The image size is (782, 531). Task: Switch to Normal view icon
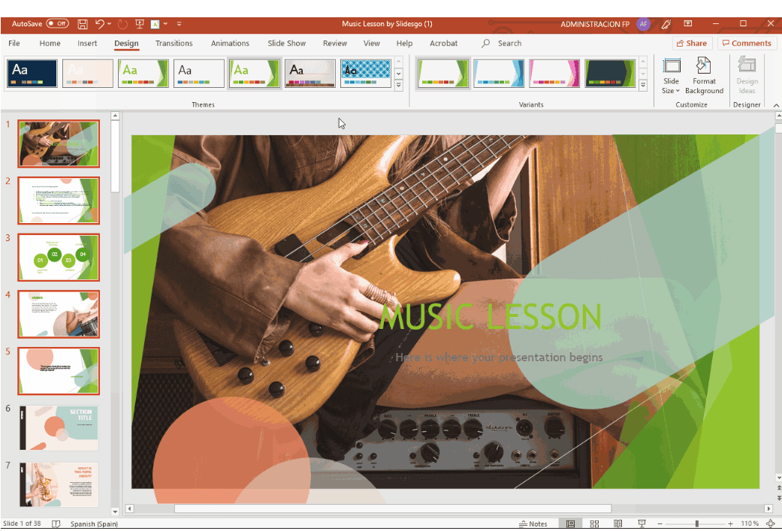click(x=570, y=523)
